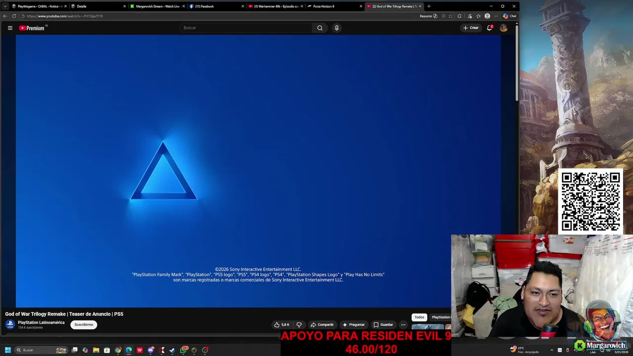Open WhatsApp from the taskbar
633x356 pixels.
[184, 350]
